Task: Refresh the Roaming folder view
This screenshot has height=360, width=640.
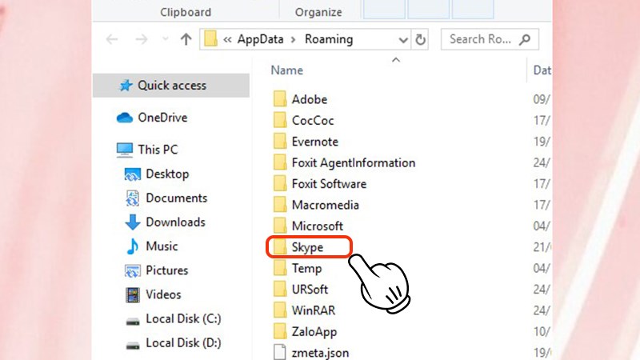Action: 420,39
